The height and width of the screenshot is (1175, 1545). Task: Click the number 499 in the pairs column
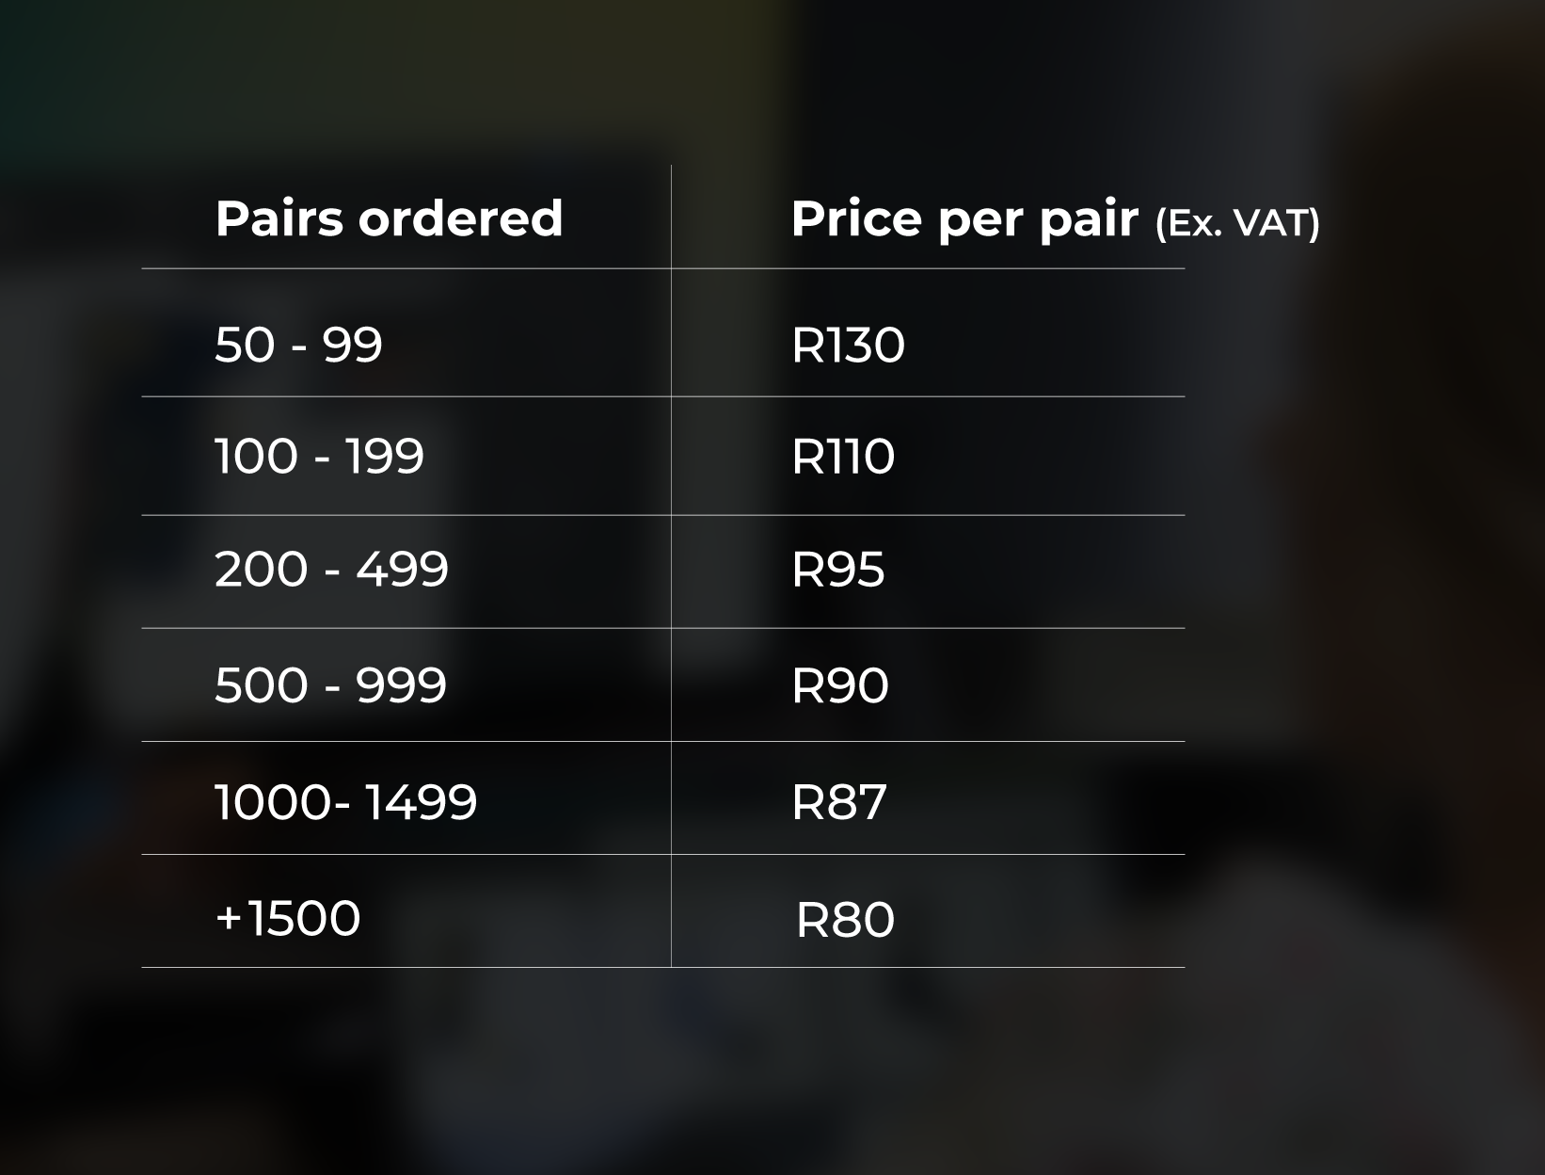pos(403,570)
